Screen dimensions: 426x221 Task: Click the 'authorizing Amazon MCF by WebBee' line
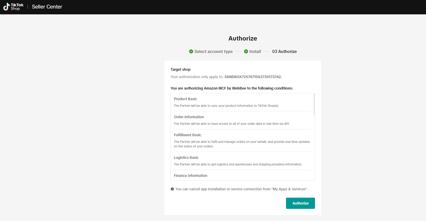[232, 88]
